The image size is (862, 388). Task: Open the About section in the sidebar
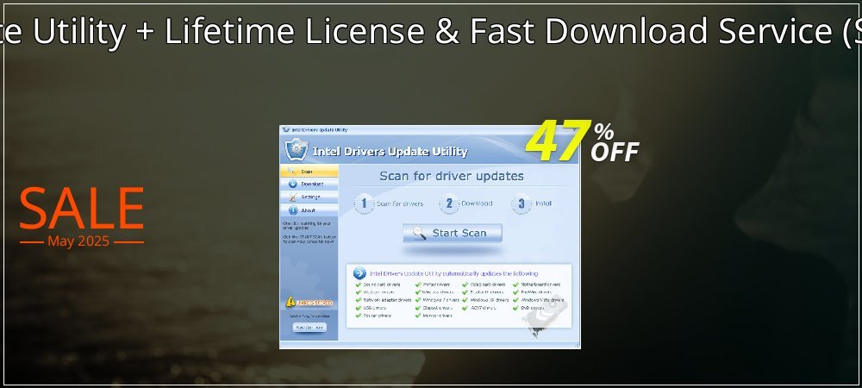(309, 210)
